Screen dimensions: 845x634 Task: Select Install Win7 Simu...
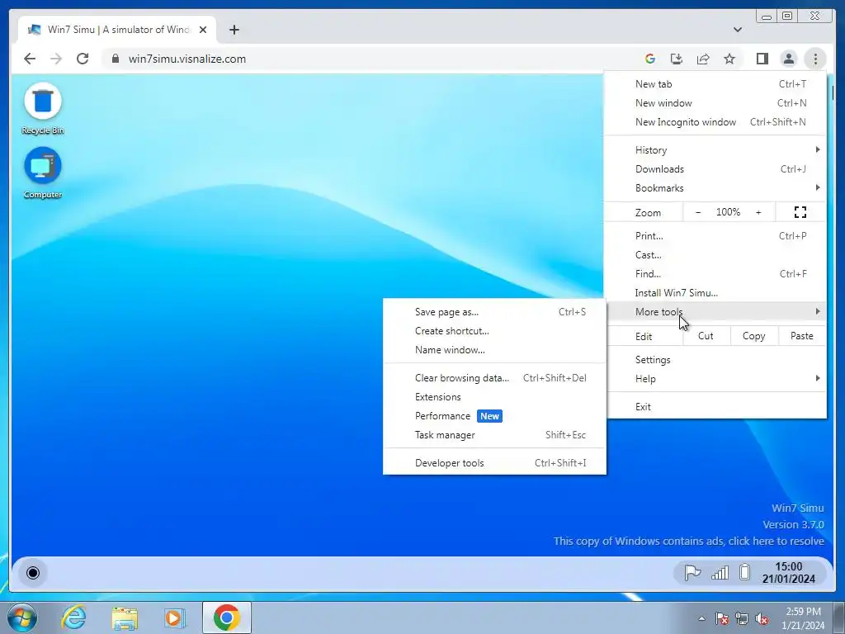(x=715, y=293)
